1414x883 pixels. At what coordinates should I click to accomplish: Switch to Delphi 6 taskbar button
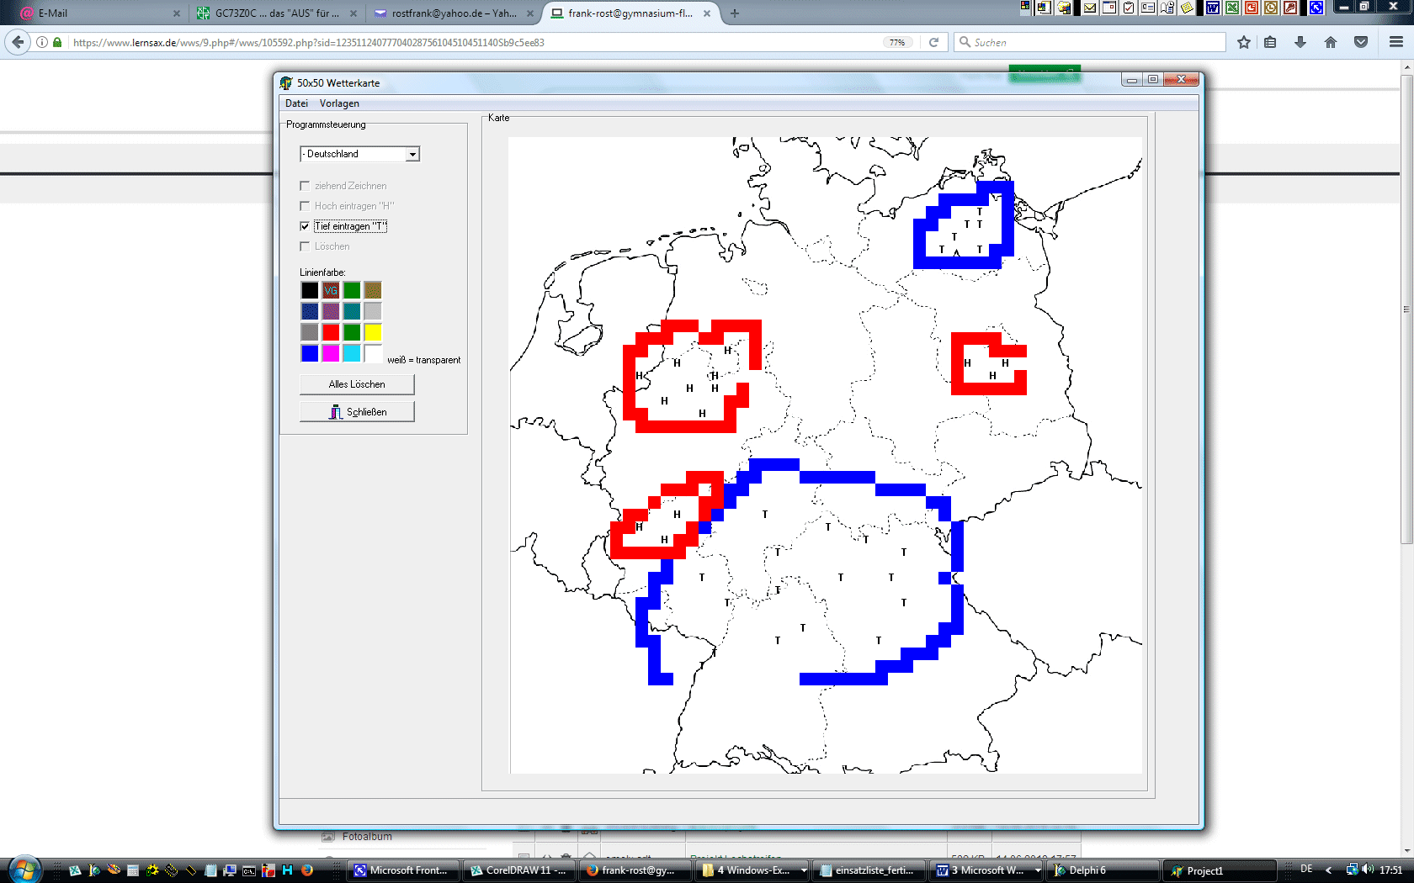pyautogui.click(x=1102, y=870)
